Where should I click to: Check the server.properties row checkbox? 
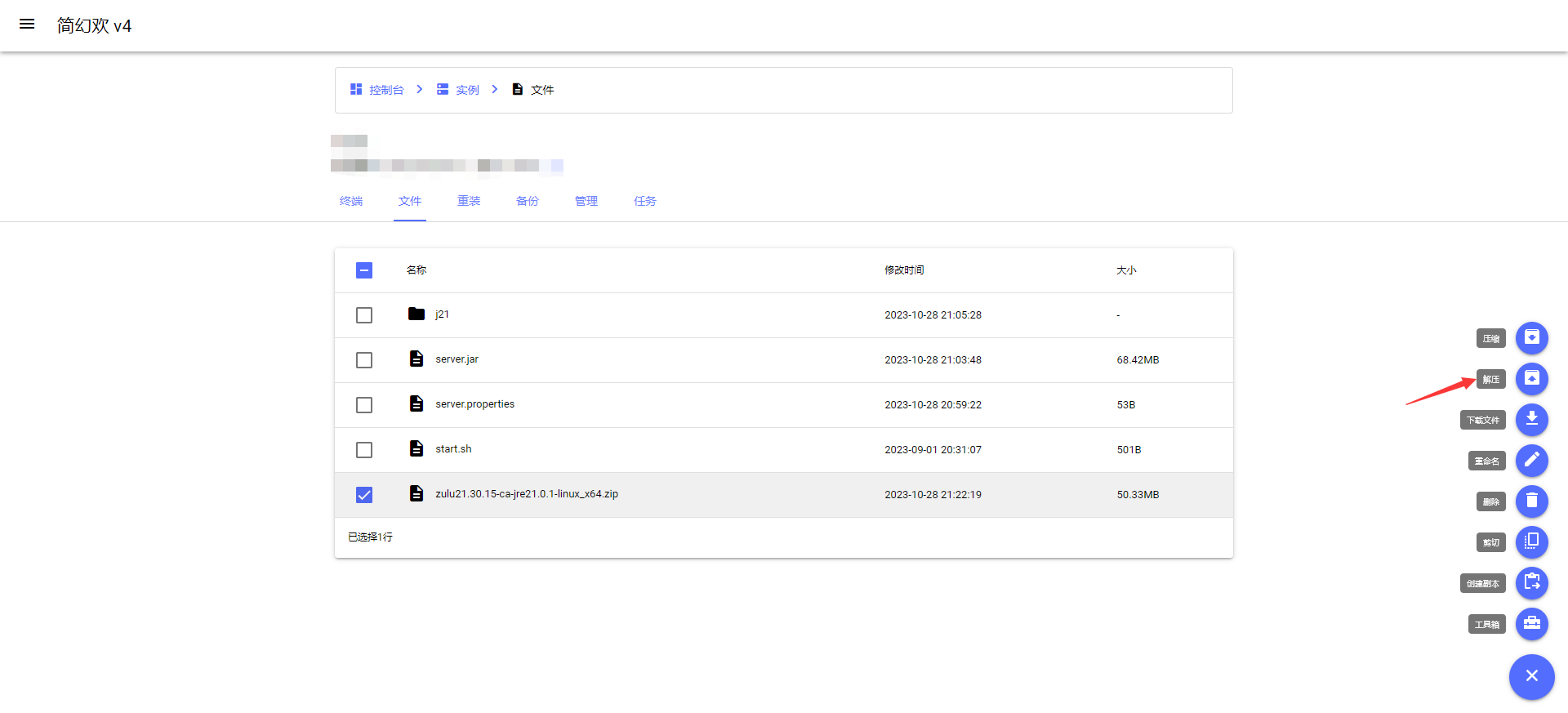coord(364,405)
